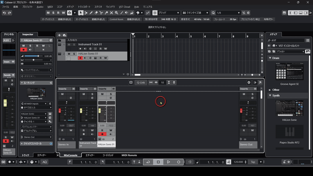Switch to the MIDI Remote tab
This screenshot has width=313, height=176.
129,155
